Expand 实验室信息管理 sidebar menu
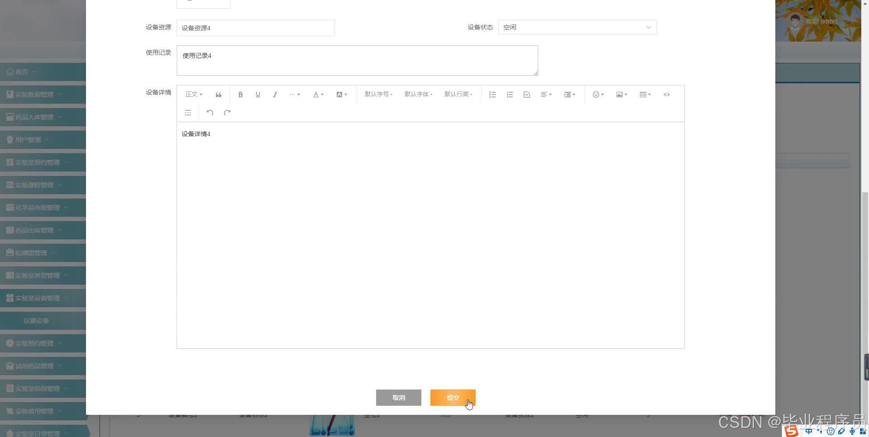This screenshot has width=869, height=437. [x=43, y=389]
